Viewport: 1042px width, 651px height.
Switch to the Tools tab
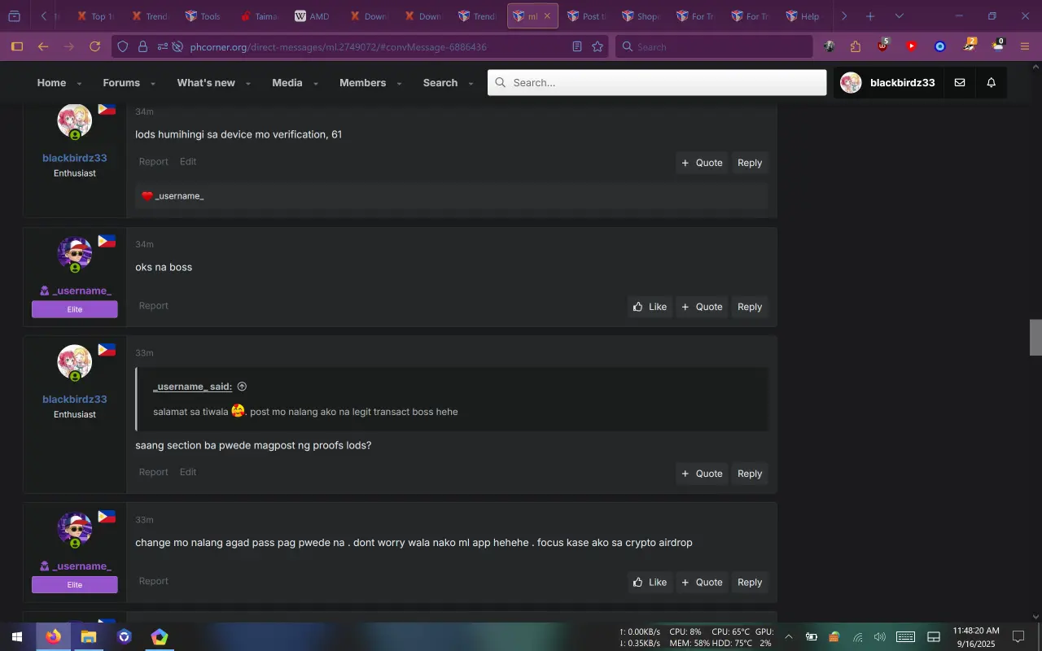[x=202, y=16]
